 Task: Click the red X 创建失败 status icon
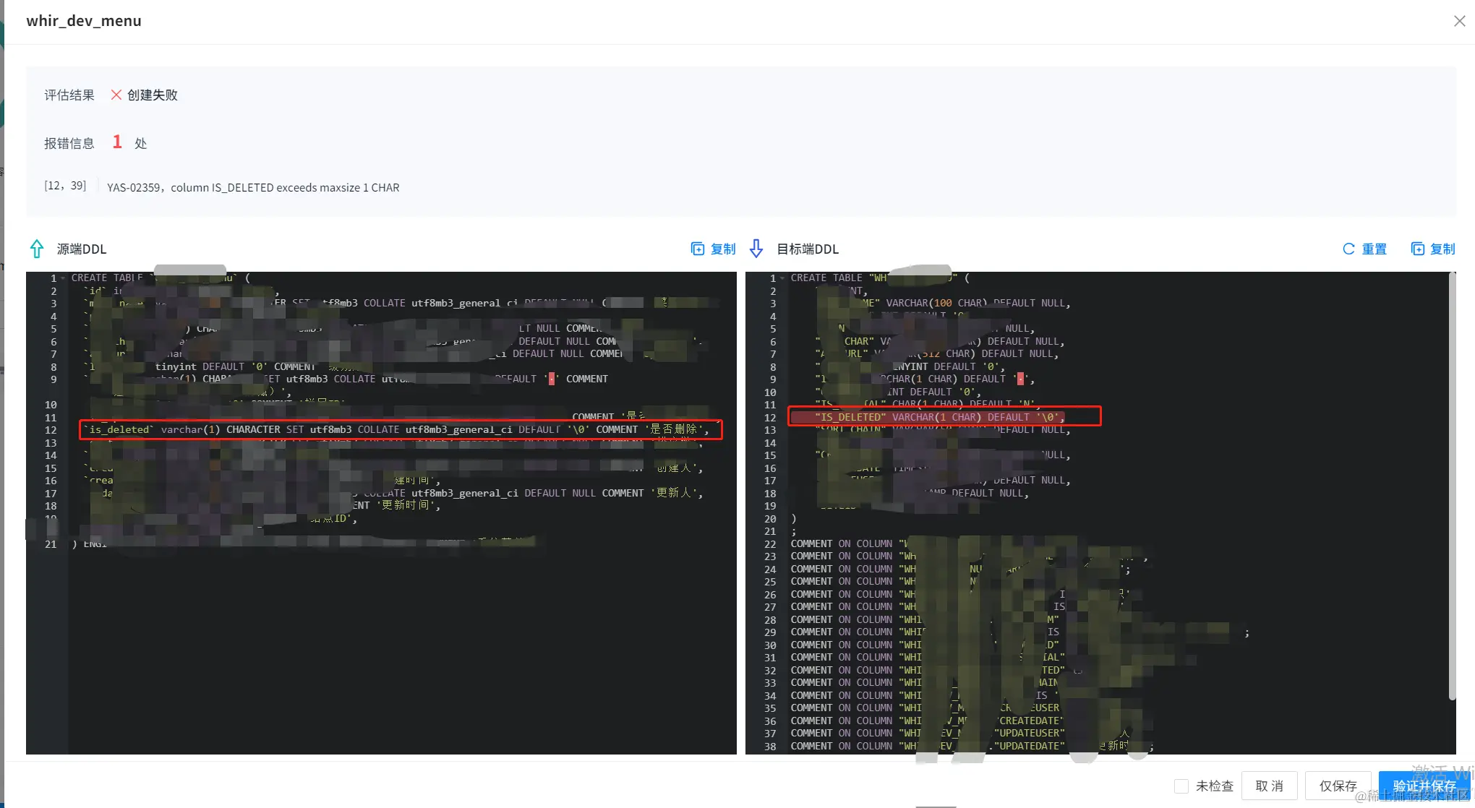pyautogui.click(x=116, y=95)
